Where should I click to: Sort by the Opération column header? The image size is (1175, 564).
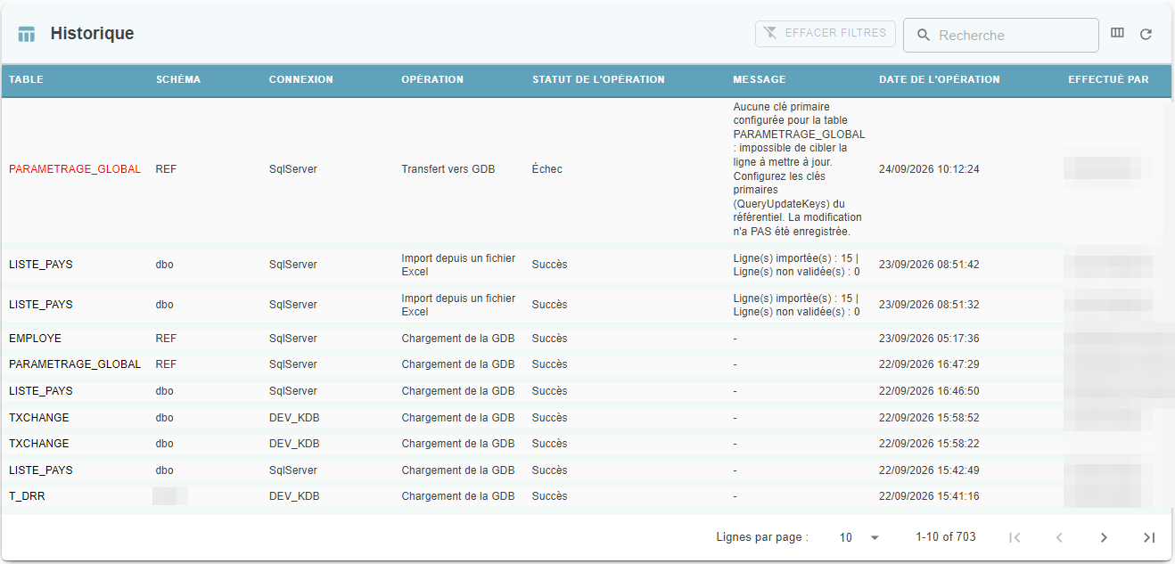point(432,79)
